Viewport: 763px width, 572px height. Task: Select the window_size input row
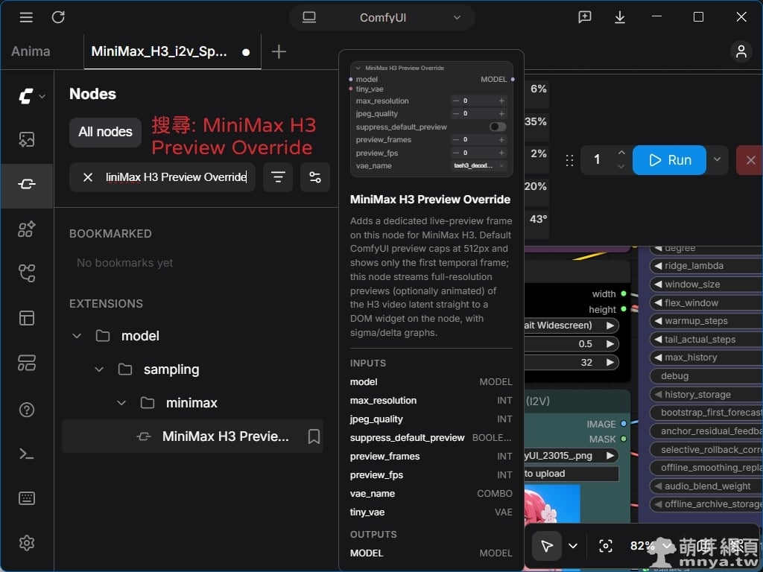coord(706,285)
